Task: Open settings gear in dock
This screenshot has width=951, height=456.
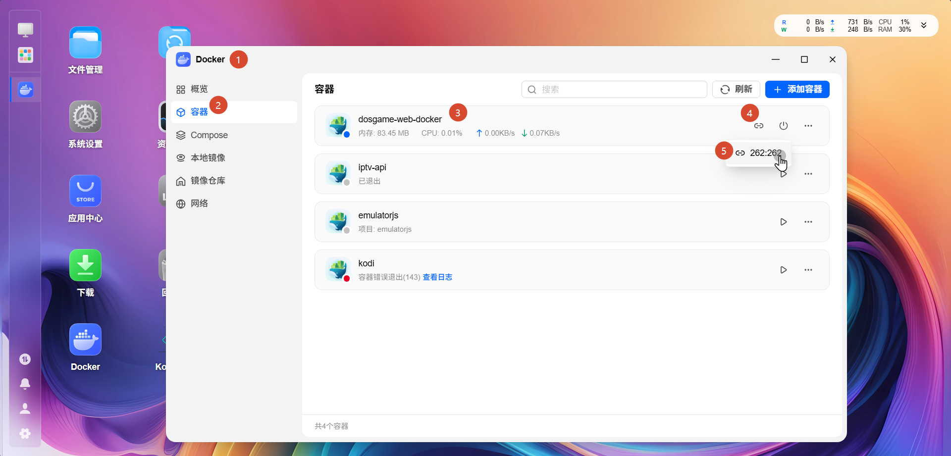Action: 25,433
